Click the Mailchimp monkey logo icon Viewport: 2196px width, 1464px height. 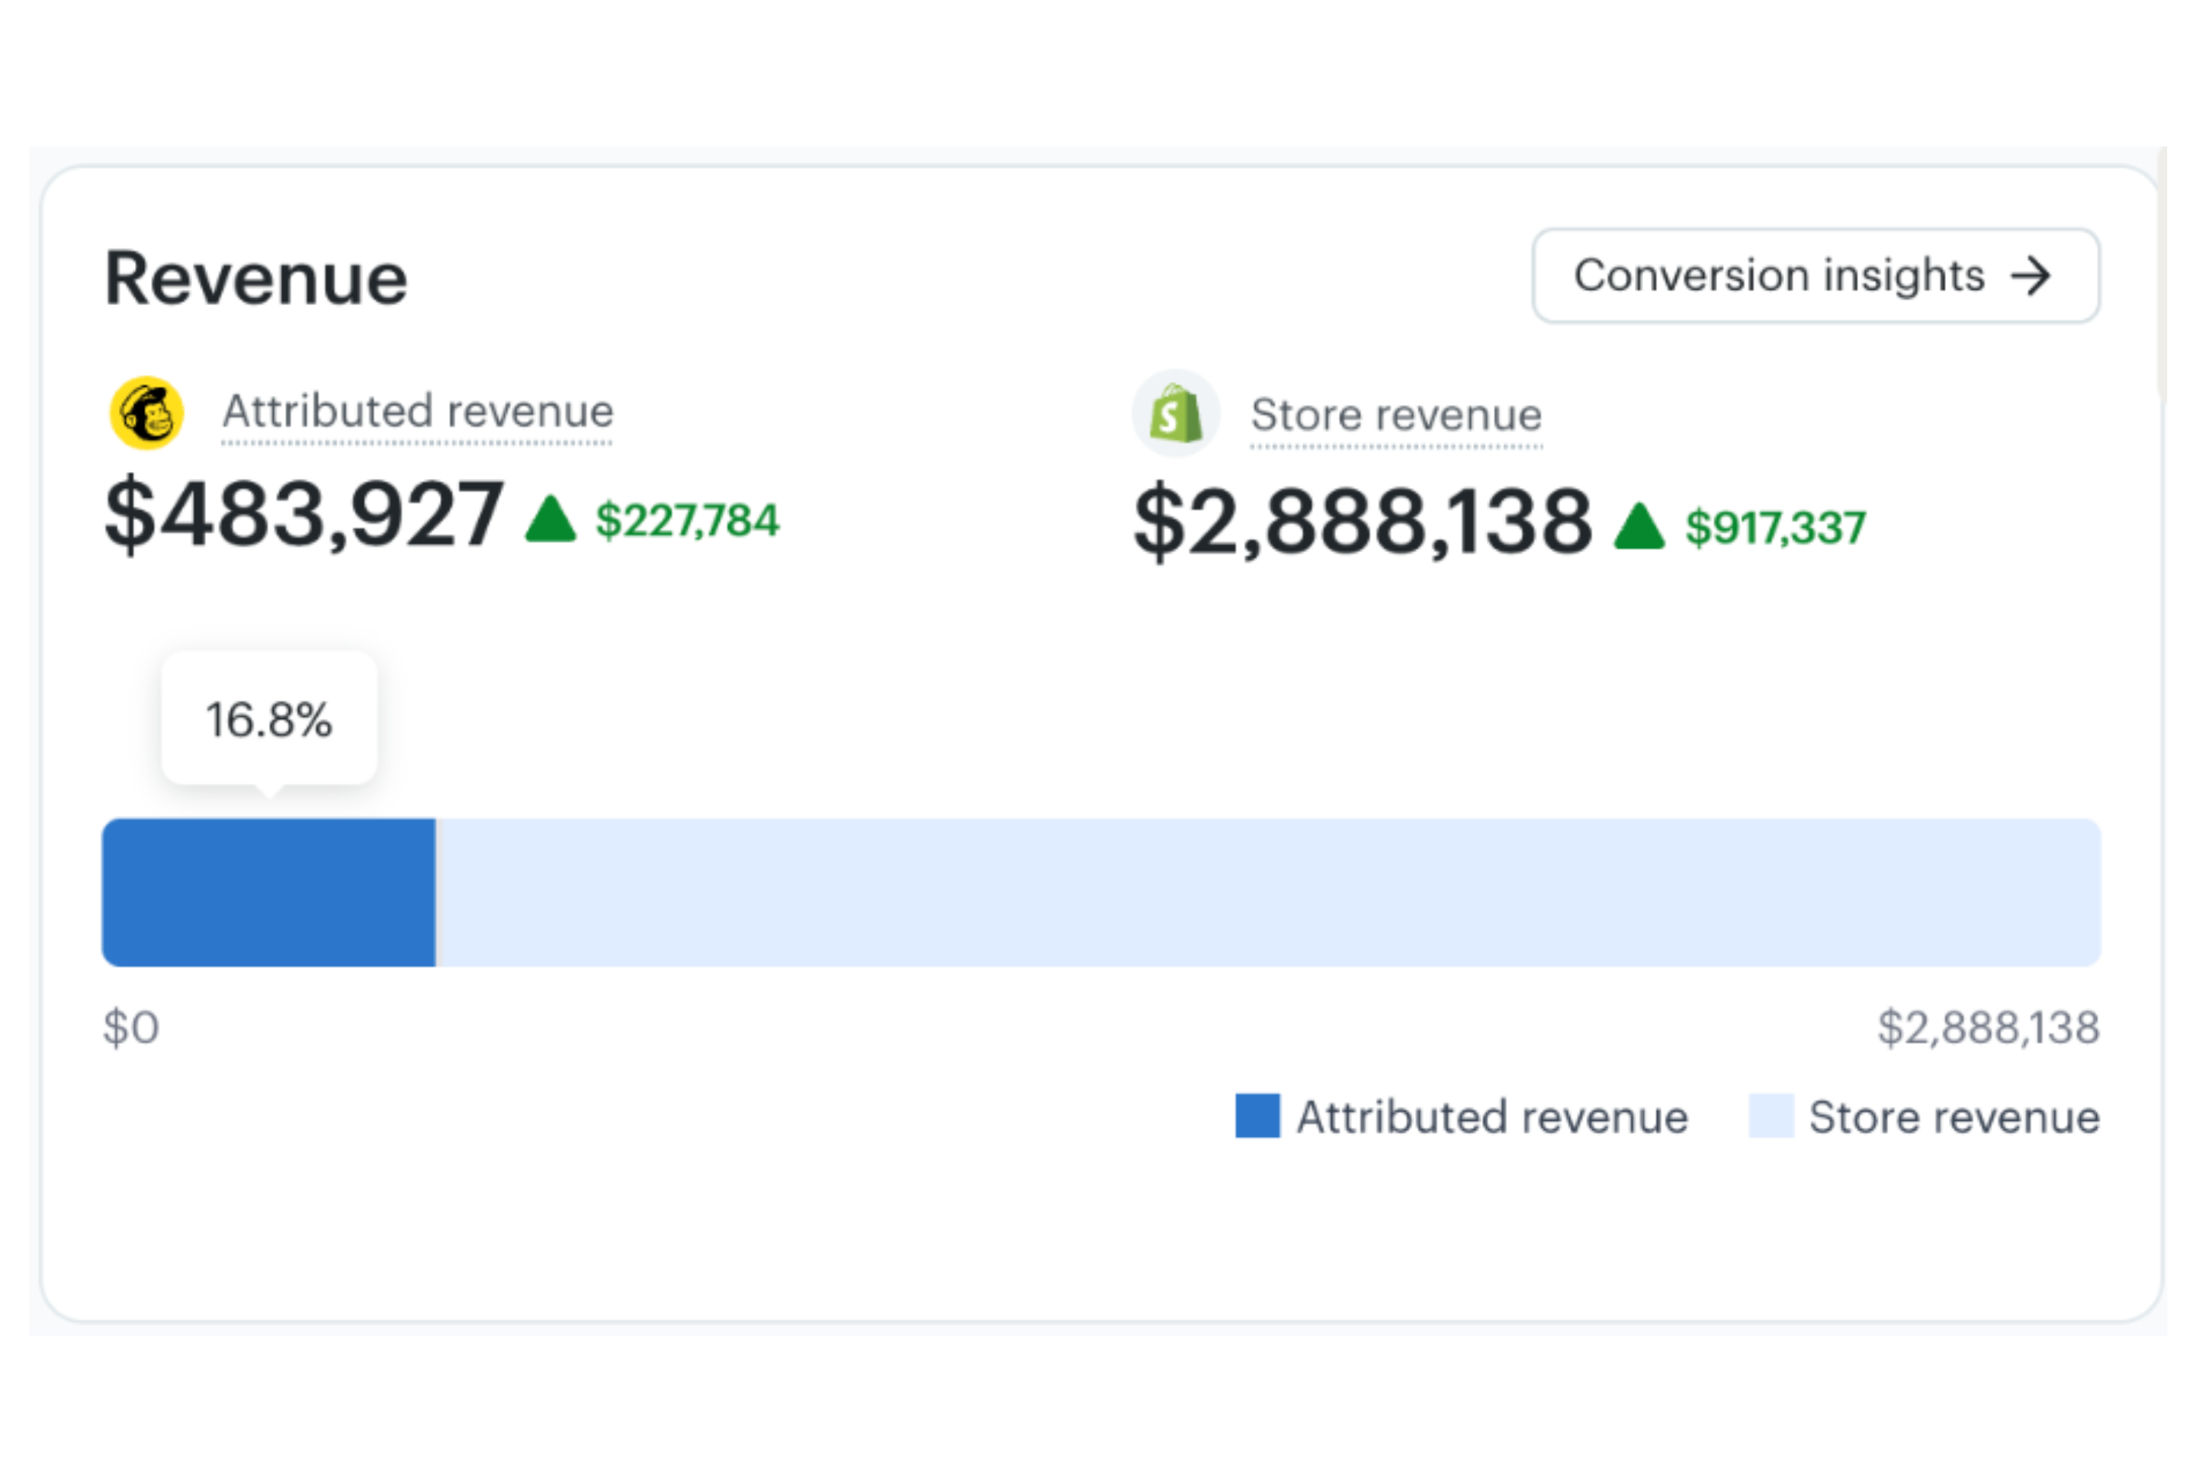(x=146, y=413)
